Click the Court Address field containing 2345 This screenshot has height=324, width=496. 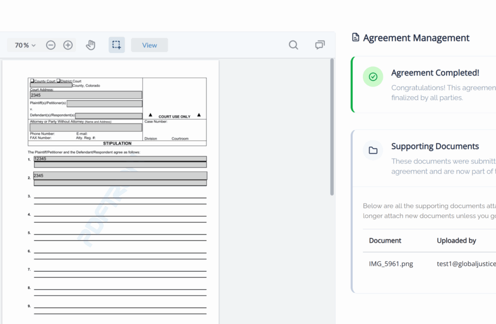point(86,95)
